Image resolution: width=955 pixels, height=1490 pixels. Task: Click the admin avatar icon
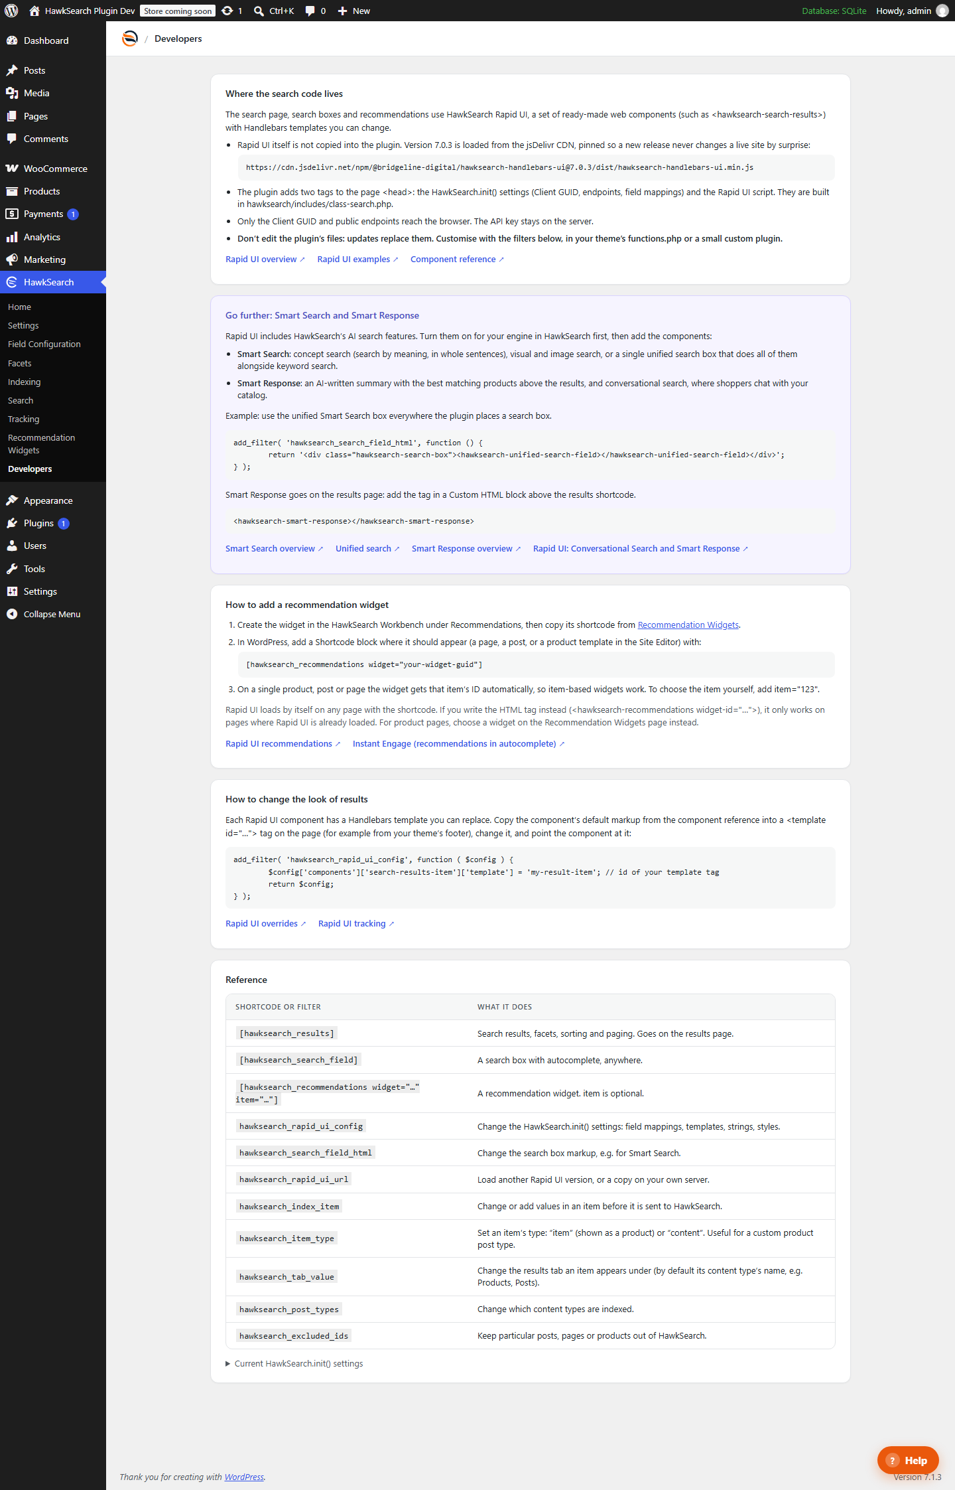[942, 11]
